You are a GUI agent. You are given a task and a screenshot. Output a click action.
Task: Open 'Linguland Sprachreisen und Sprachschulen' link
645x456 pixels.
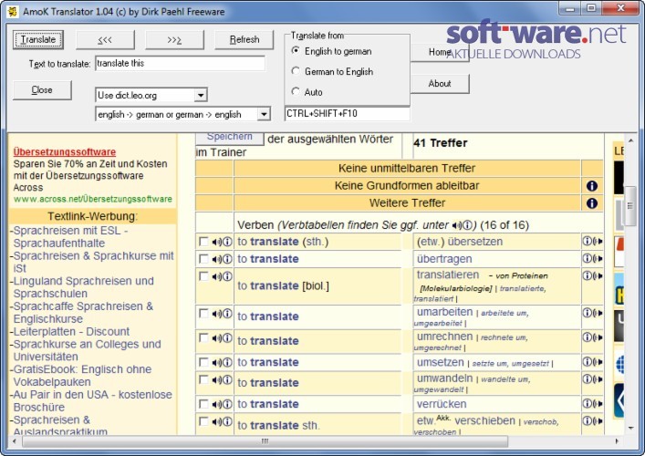tap(83, 287)
